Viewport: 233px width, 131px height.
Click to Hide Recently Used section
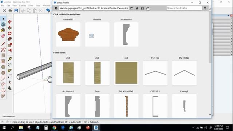[x=67, y=15]
